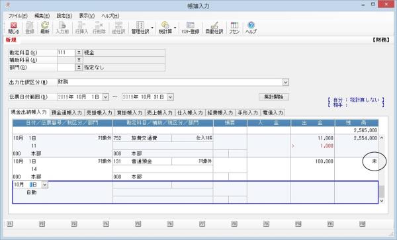The width and height of the screenshot is (397, 240).
Task: Click the ヘルプ toolbar icon
Action: click(x=251, y=28)
